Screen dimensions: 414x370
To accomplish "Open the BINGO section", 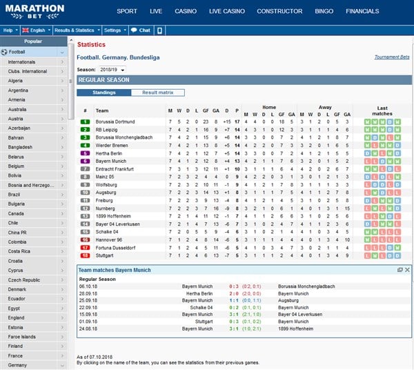I will 324,11.
